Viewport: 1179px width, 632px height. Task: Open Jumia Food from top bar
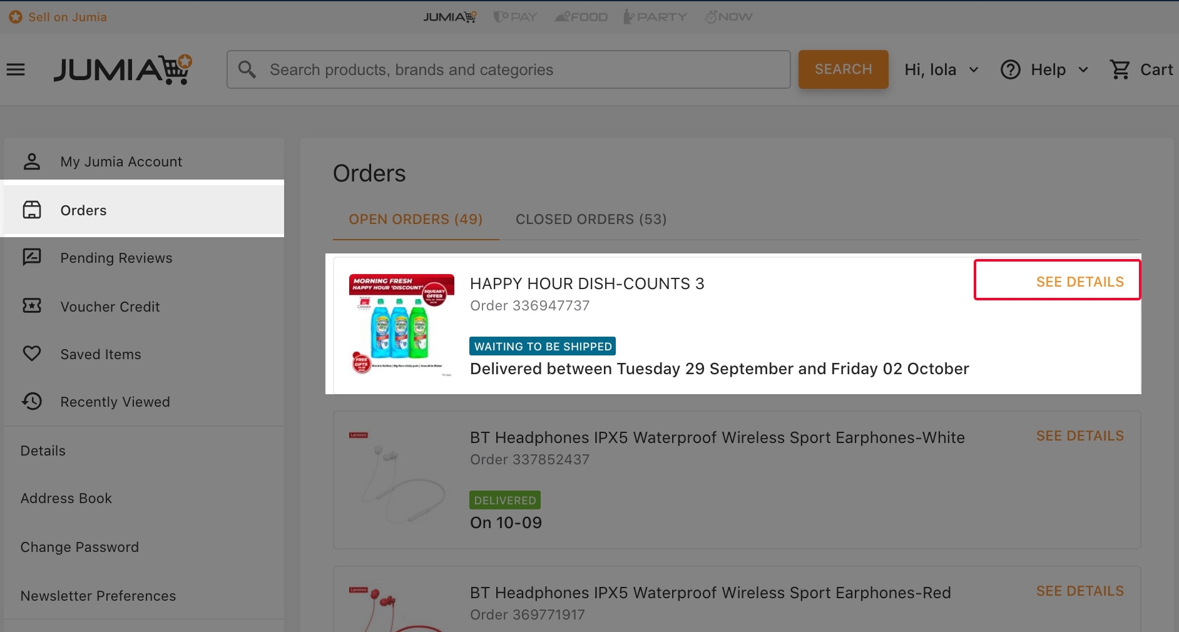click(x=581, y=17)
